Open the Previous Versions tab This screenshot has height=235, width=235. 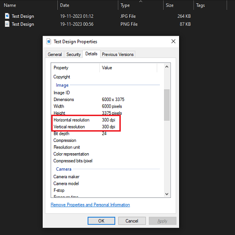117,55
